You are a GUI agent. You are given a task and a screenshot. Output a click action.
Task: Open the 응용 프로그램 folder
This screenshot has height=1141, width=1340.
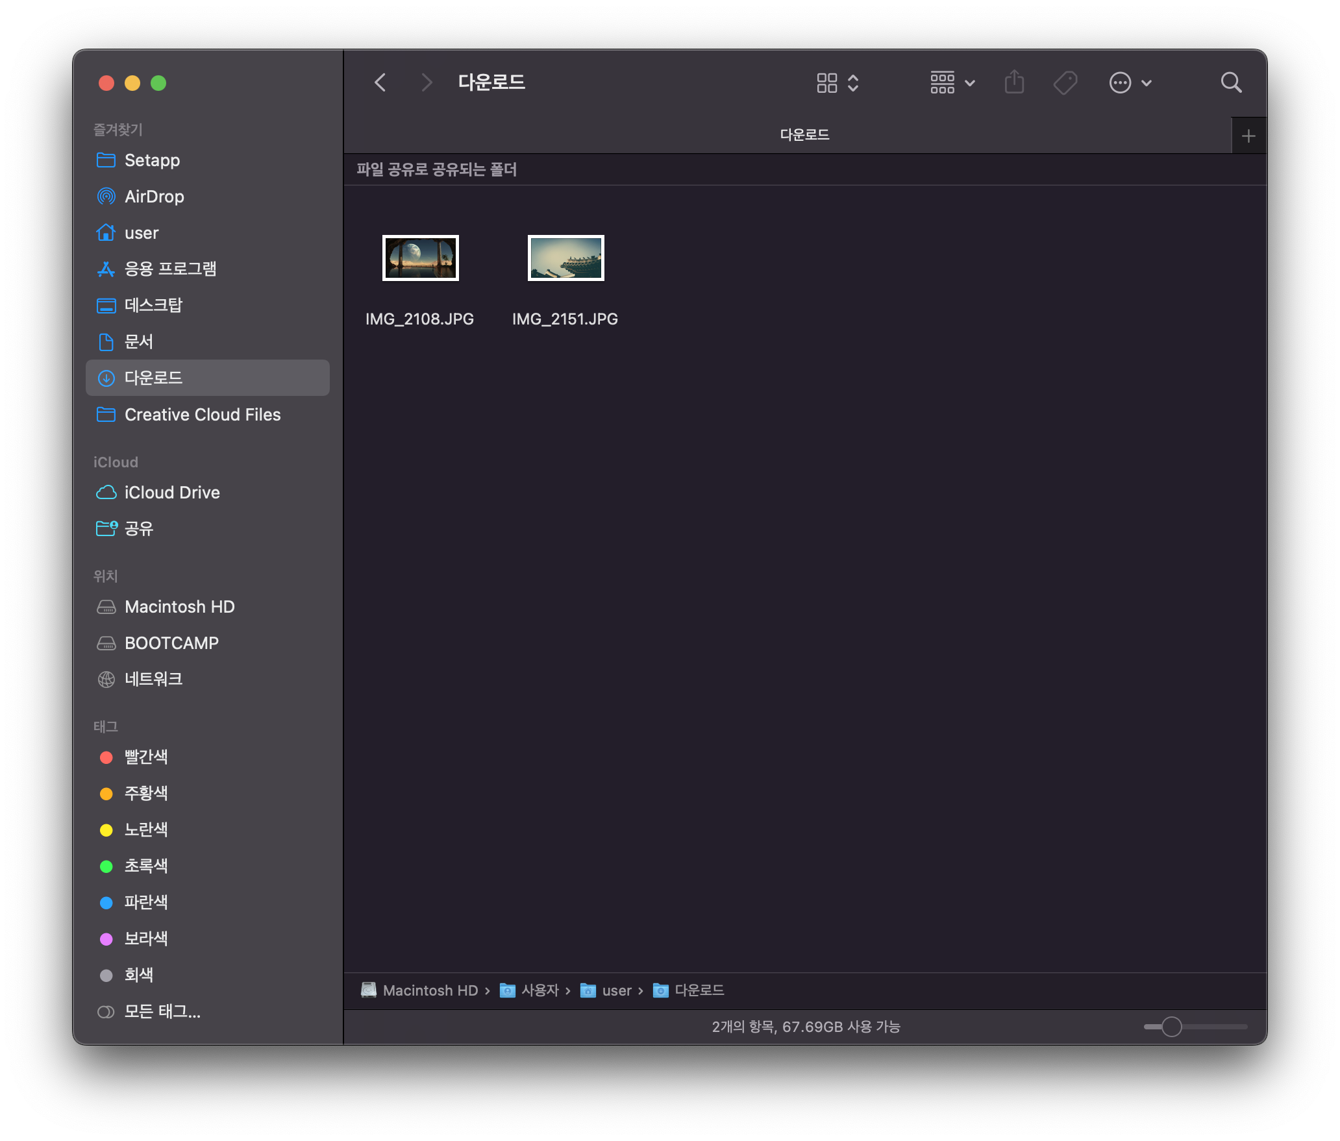[x=170, y=269]
